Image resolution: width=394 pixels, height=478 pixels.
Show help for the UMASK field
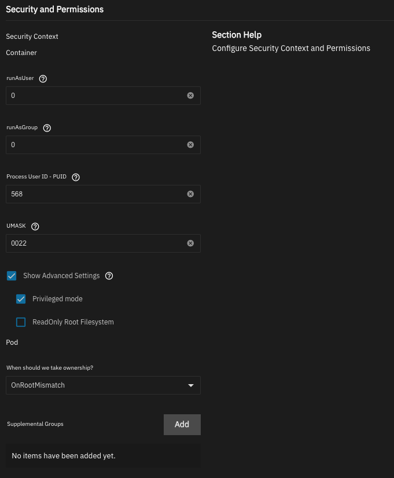(35, 227)
